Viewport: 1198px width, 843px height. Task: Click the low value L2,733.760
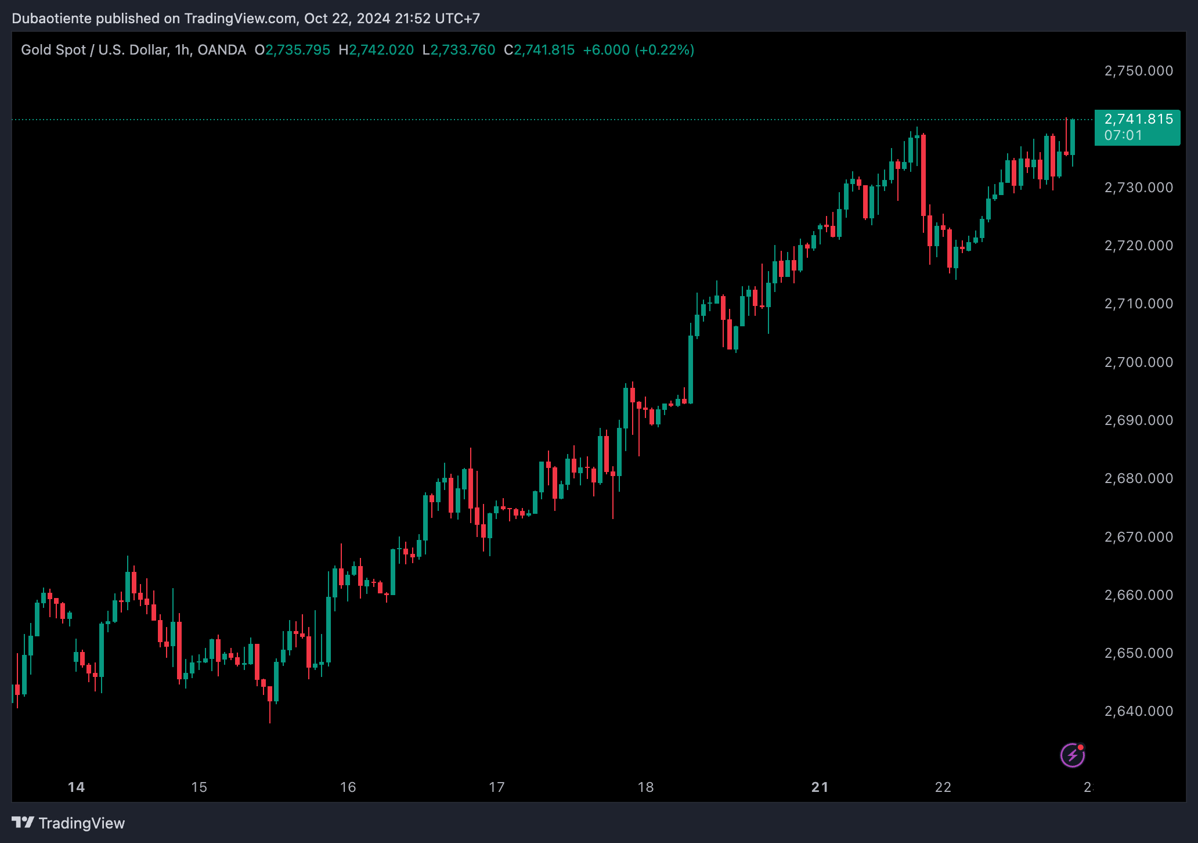pyautogui.click(x=459, y=50)
